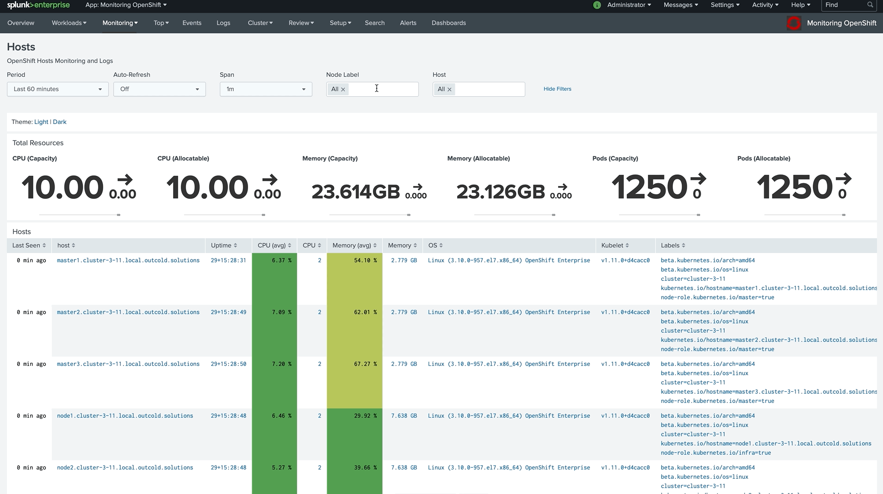Click the Splunk enterprise logo
This screenshot has width=883, height=494.
coord(38,5)
